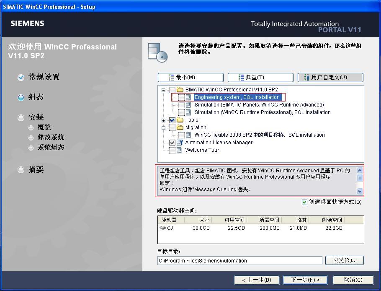This screenshot has width=381, height=291.
Task: Uncheck the Tools checkbox
Action: coord(172,120)
